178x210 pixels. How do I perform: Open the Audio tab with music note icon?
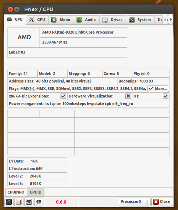(x=87, y=20)
